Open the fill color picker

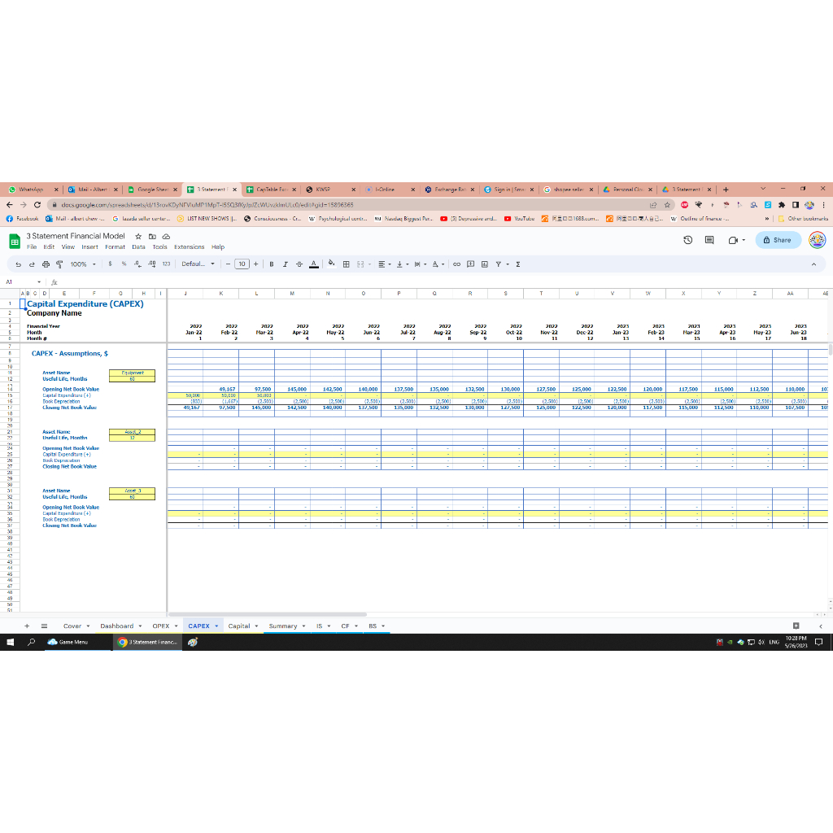coord(332,264)
